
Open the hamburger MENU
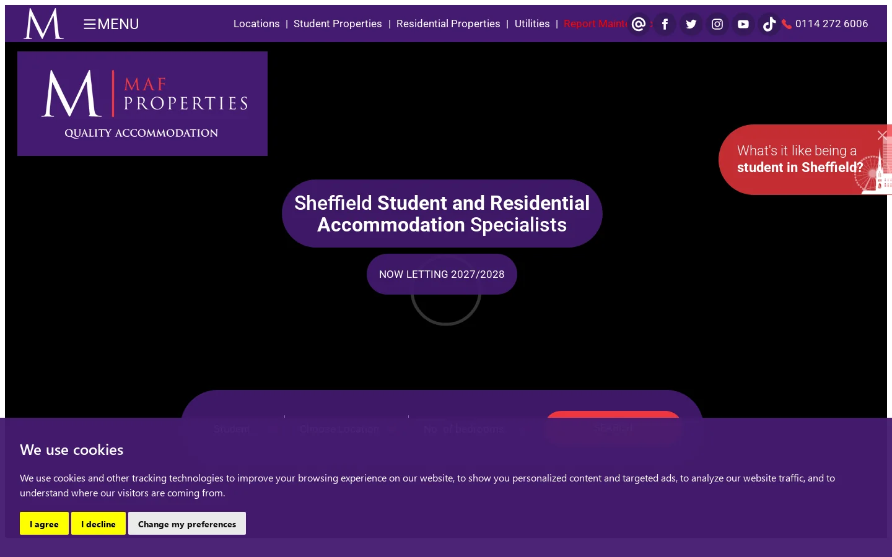111,24
